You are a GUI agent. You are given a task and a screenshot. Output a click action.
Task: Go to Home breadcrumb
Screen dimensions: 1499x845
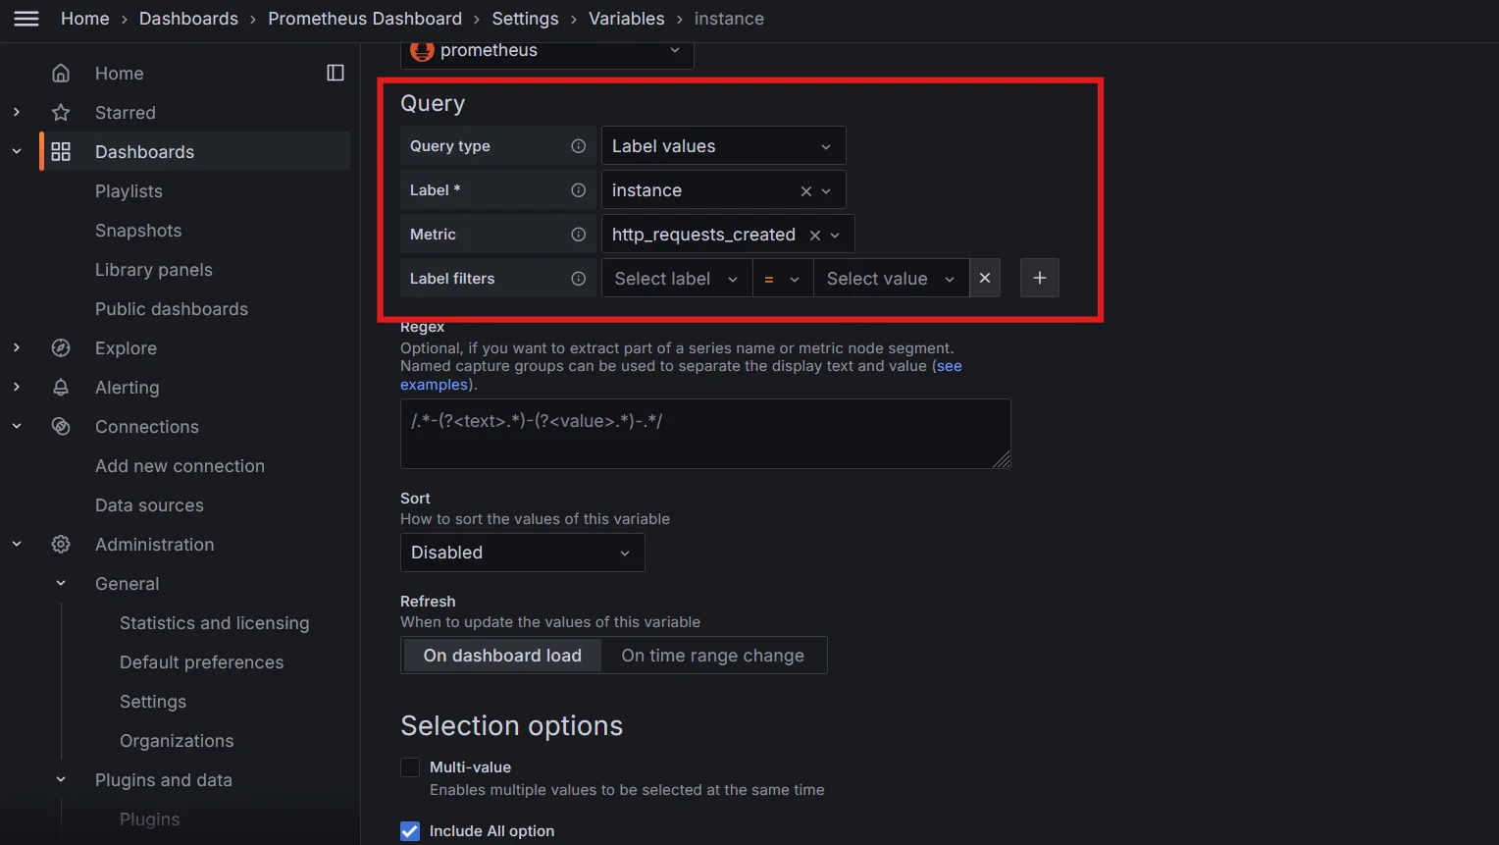pos(85,19)
